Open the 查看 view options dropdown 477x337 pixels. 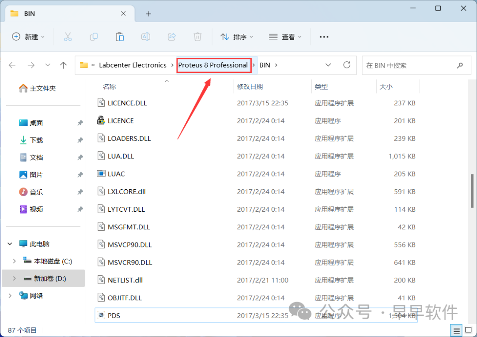tap(285, 37)
